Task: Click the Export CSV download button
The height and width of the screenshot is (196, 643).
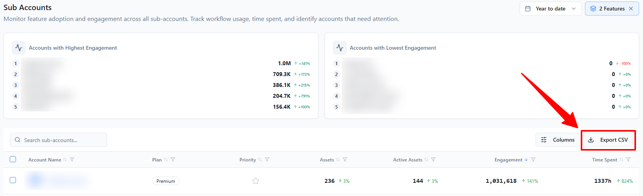Action: (x=608, y=140)
